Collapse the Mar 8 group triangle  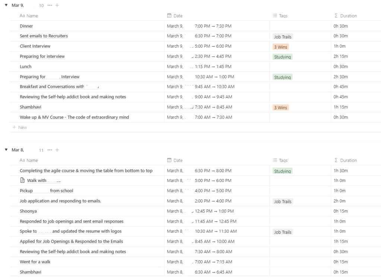coord(6,150)
